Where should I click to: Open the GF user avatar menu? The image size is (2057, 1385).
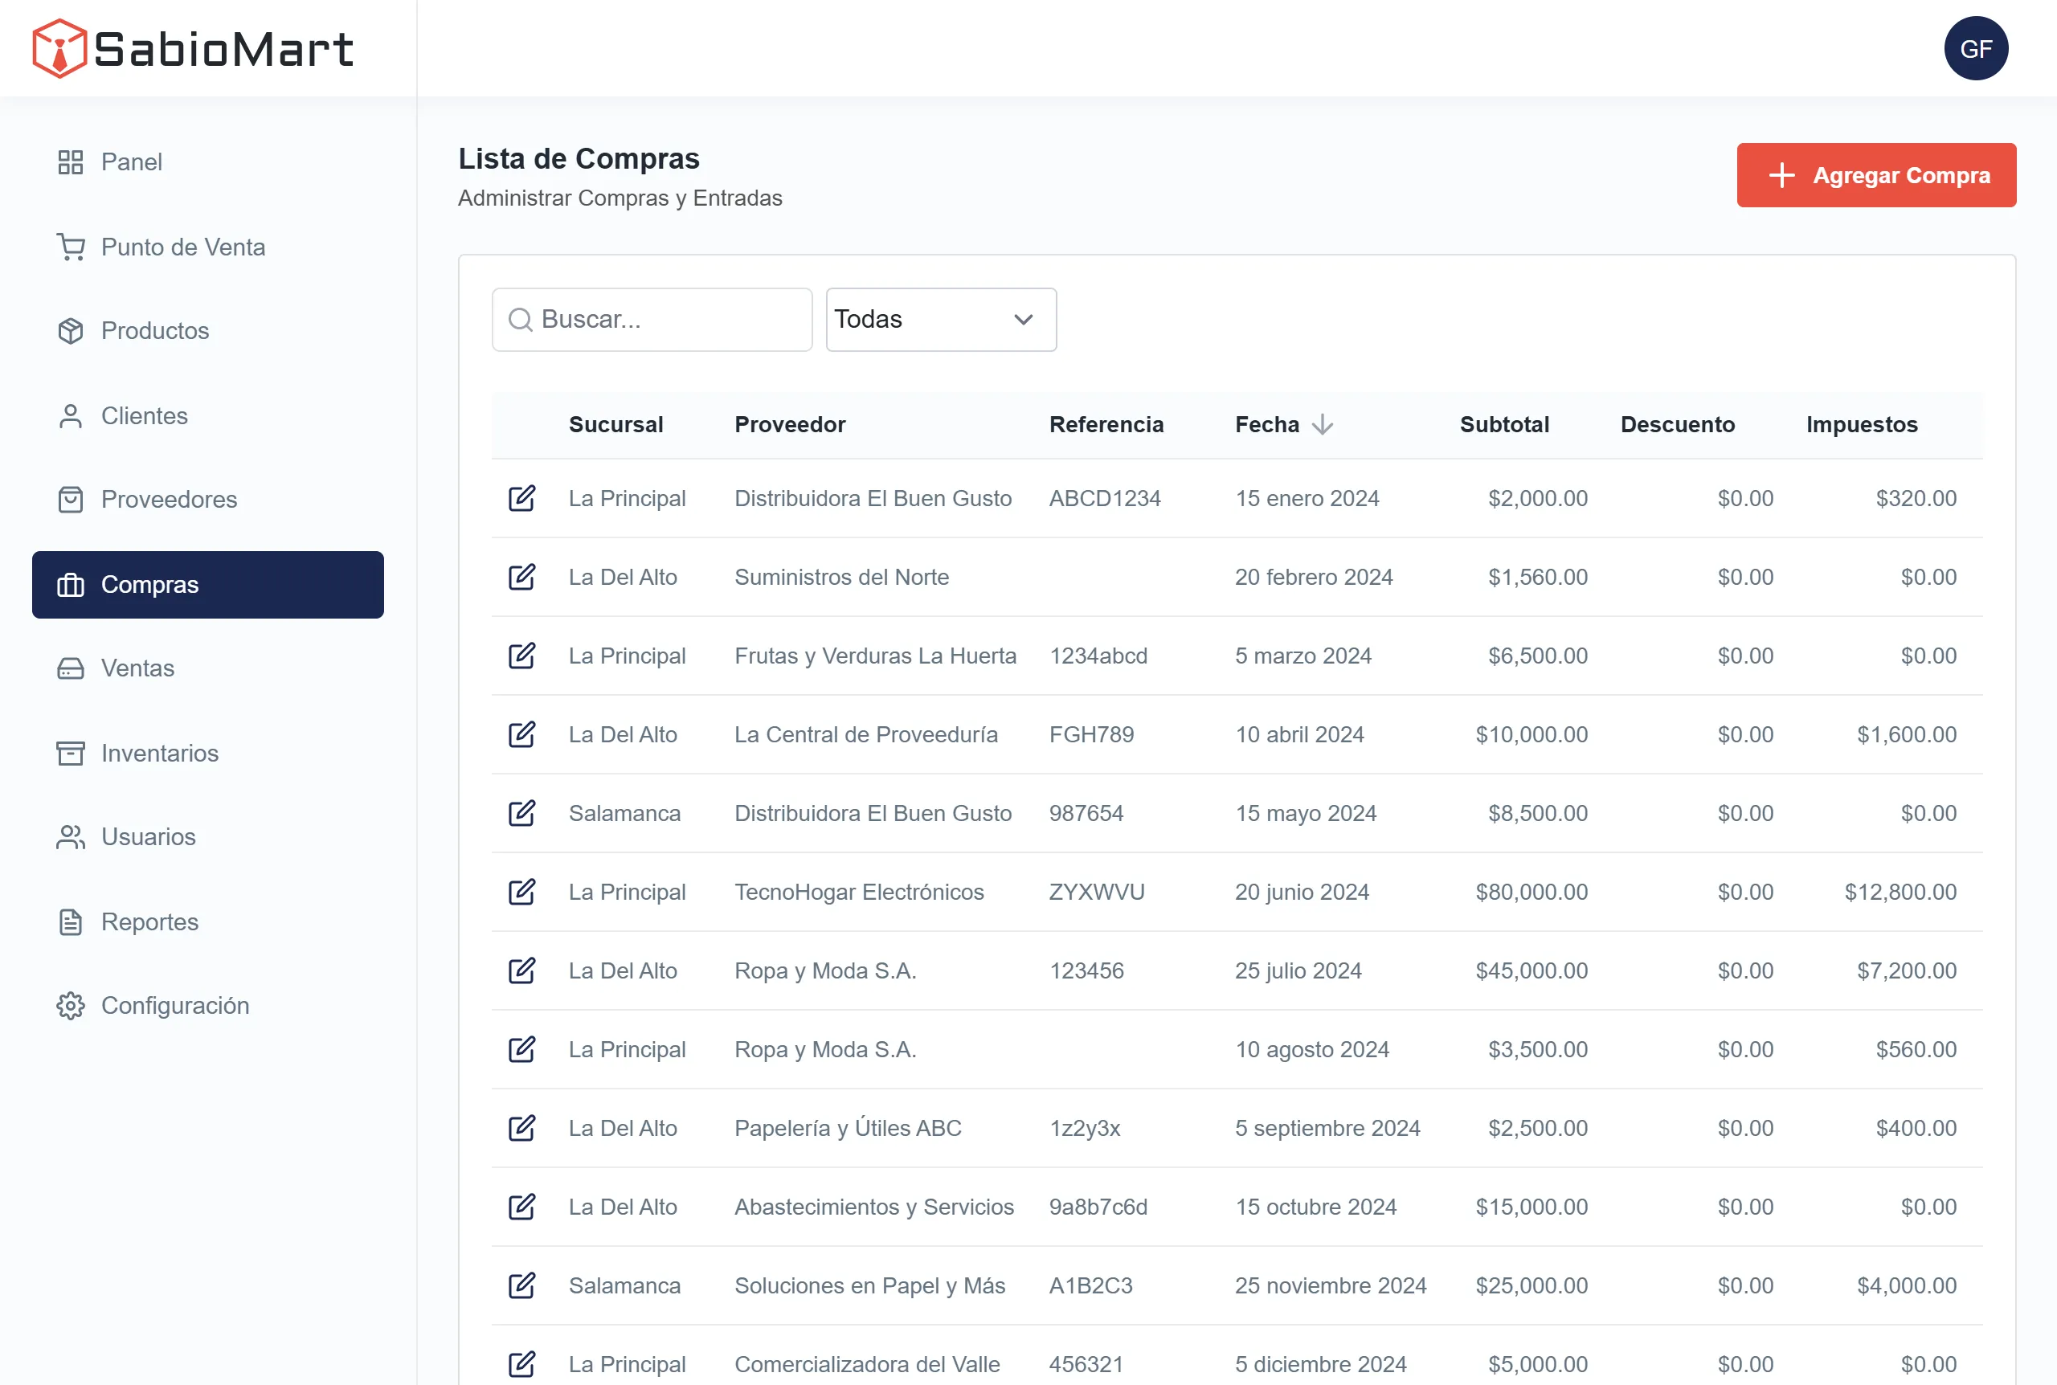coord(1975,48)
